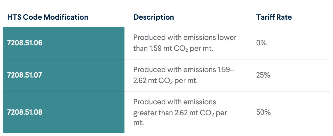The width and height of the screenshot is (333, 136).
Task: Click the Tariff Rate column header
Action: pyautogui.click(x=274, y=17)
